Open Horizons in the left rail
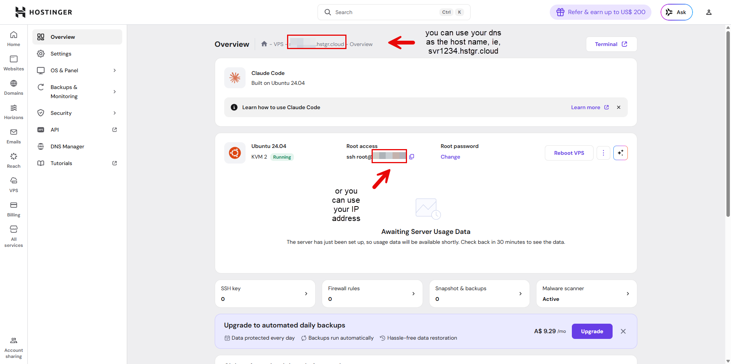 click(x=14, y=112)
